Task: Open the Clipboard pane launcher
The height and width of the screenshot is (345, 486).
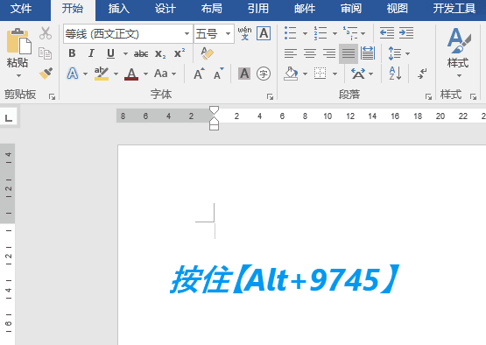Action: (x=52, y=96)
